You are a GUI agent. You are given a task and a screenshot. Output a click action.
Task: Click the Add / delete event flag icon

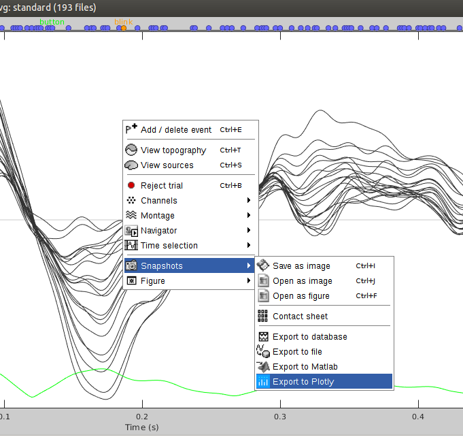tap(131, 129)
